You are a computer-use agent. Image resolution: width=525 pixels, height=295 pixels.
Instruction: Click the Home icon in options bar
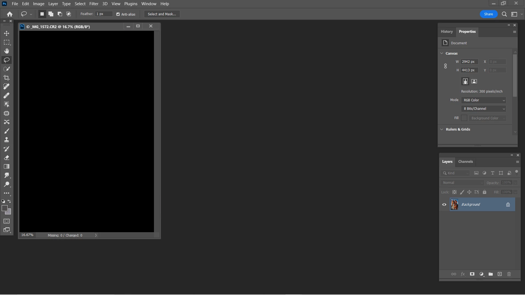[10, 14]
